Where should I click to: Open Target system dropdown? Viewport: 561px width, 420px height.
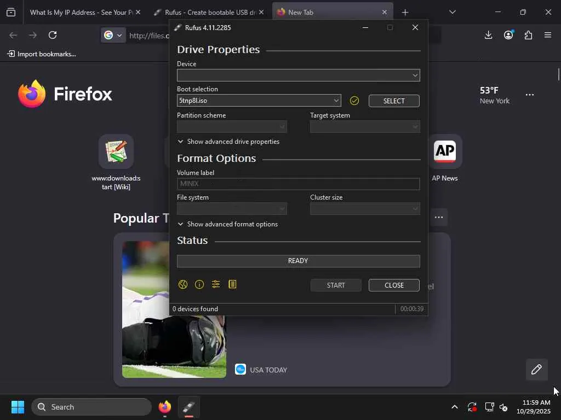coord(365,127)
